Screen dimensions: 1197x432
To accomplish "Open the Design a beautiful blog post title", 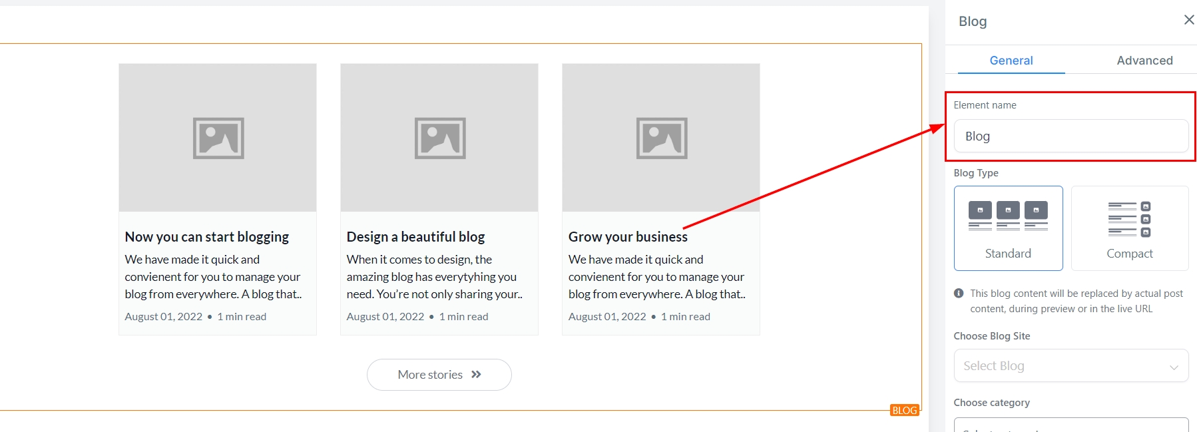I will (415, 237).
